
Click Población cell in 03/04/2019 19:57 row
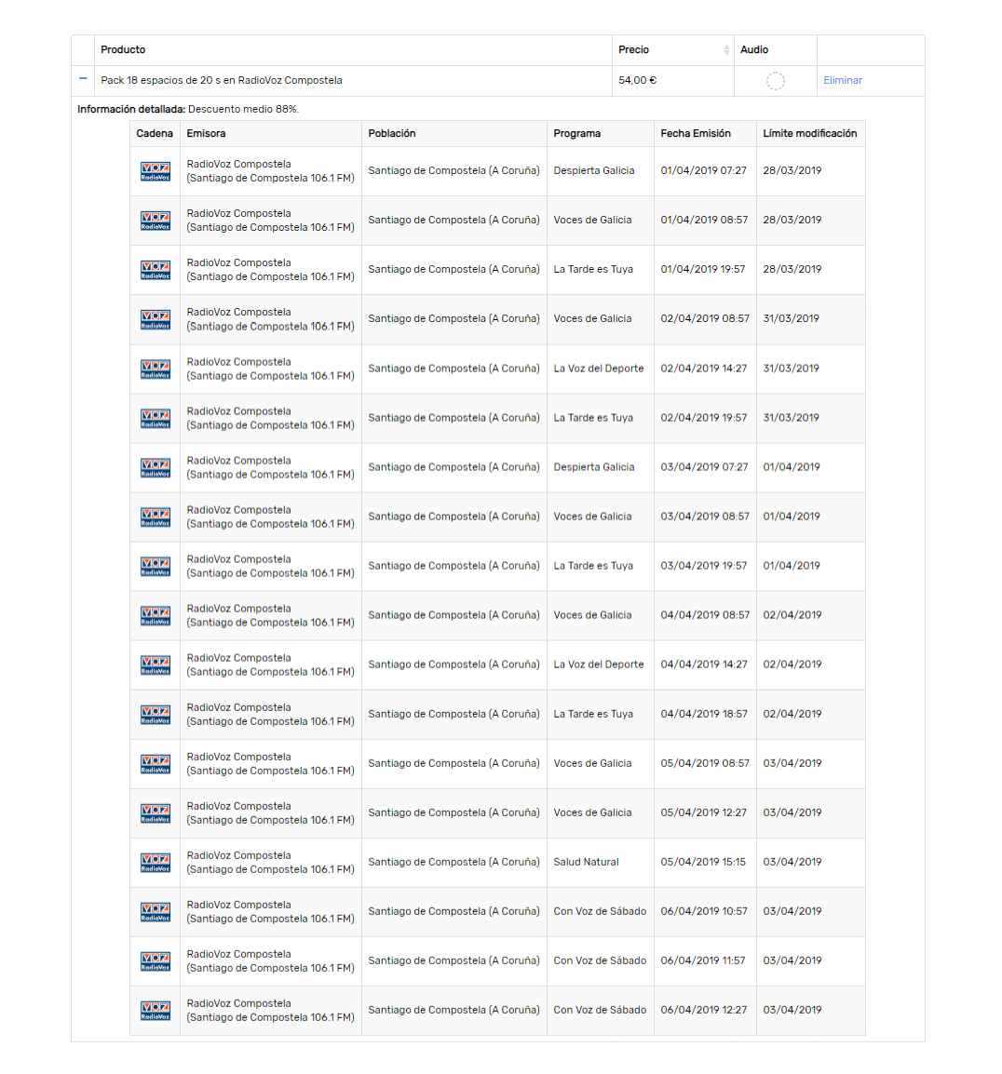(454, 566)
